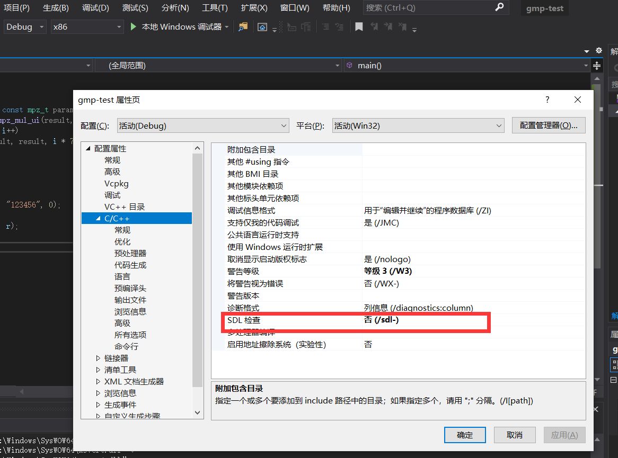Click the editor settings gear icon
618x458 pixels.
tap(599, 50)
